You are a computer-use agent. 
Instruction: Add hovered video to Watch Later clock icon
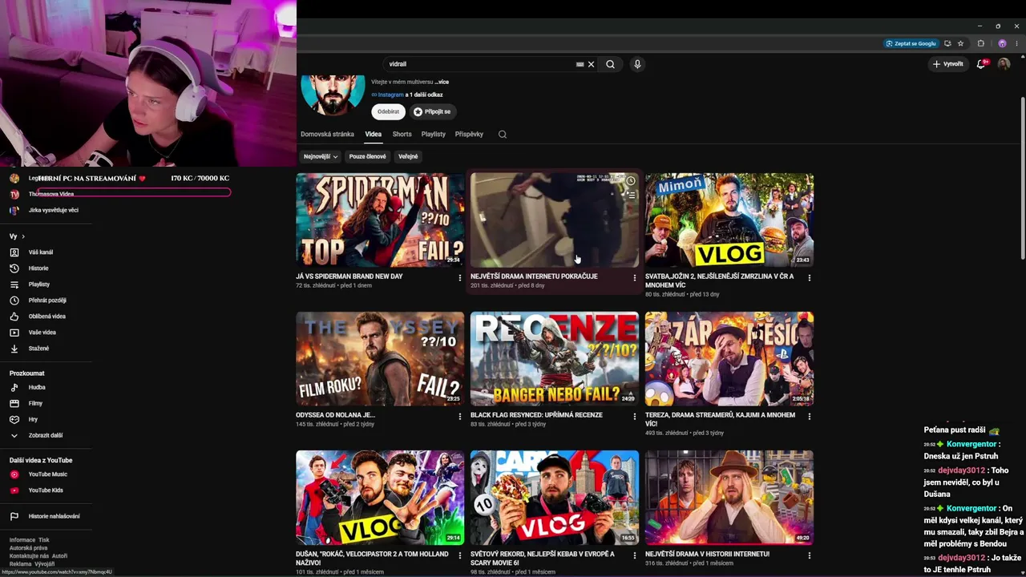631,181
